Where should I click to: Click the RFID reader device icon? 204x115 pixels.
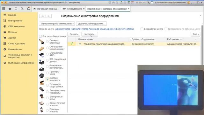(x=42, y=55)
